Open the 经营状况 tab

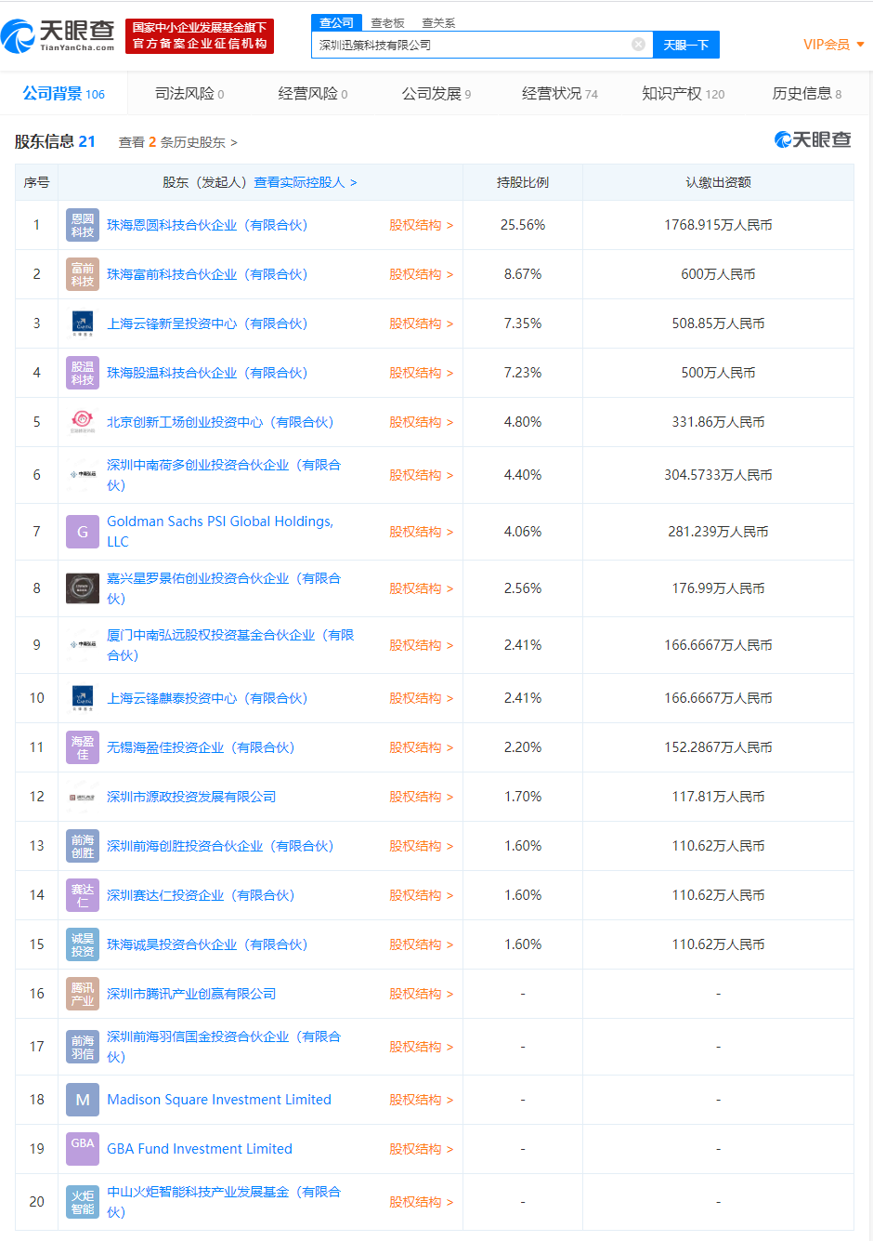[x=560, y=94]
